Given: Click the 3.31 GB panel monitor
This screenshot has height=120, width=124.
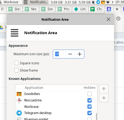Looking at the screenshot, I should (71, 2).
